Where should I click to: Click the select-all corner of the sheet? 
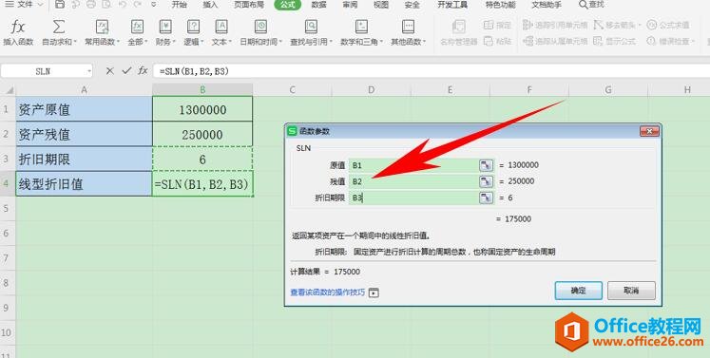(x=8, y=89)
